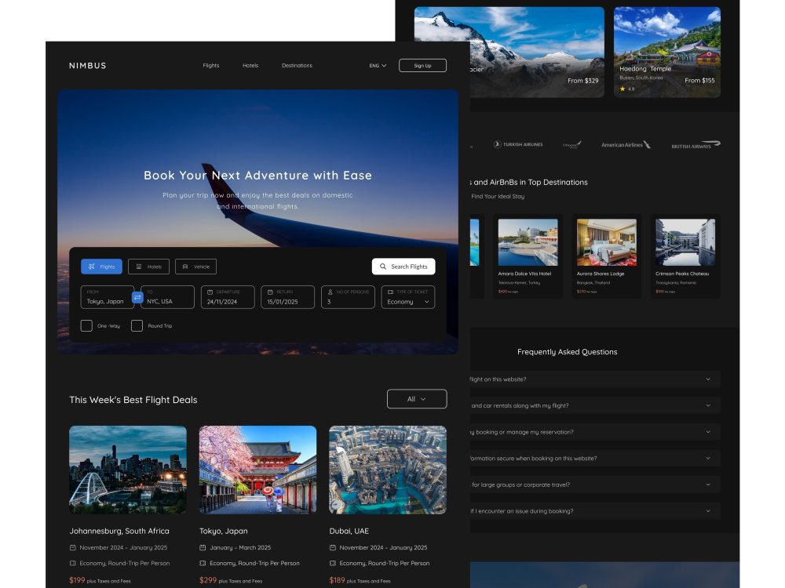Click the ticket icon under Johannesburg deal
Viewport: 785px width, 588px height.
pos(72,563)
